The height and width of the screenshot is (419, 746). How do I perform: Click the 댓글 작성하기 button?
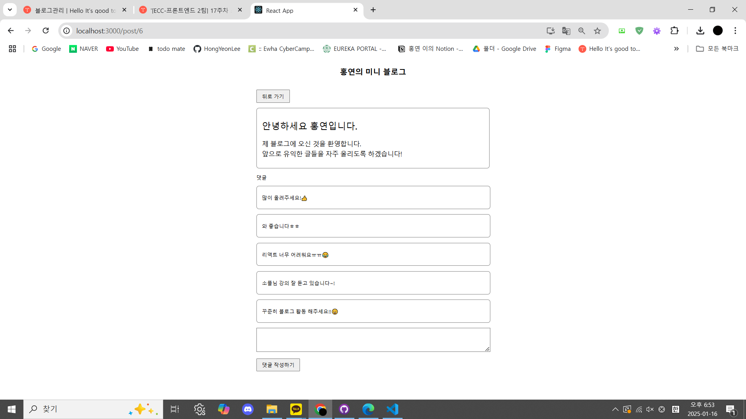coord(278,365)
